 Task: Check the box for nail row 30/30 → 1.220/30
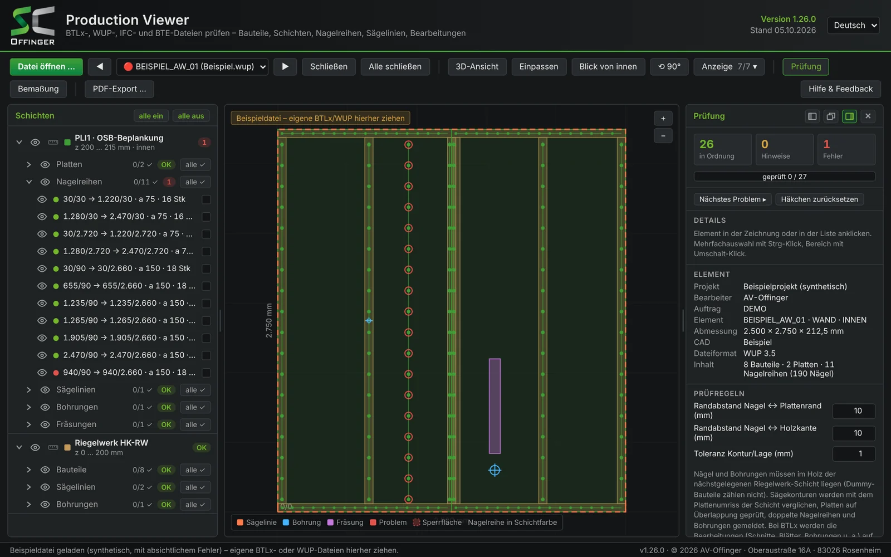click(x=206, y=199)
